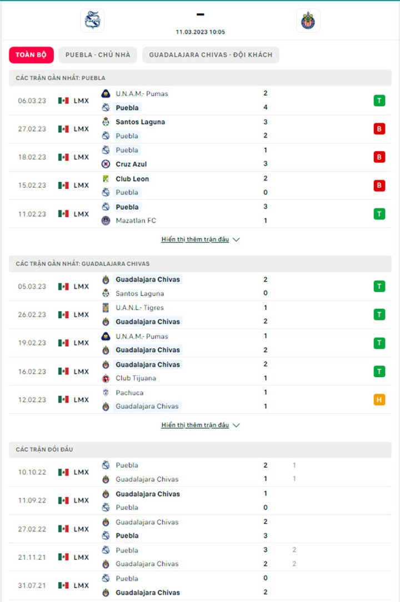Open 'Hiển thị thêm trận đấu' link under Puebla
Image resolution: width=400 pixels, height=602 pixels.
click(195, 239)
